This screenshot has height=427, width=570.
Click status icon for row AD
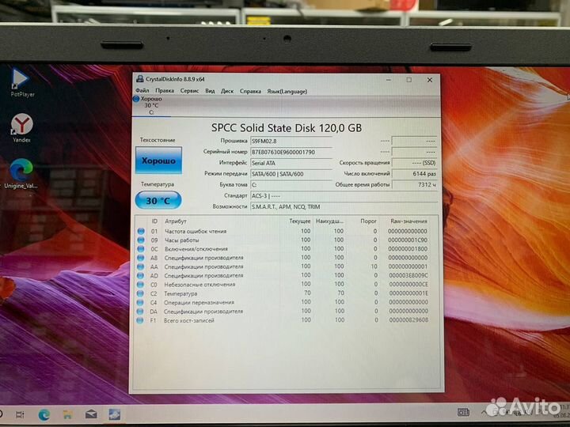(x=141, y=276)
